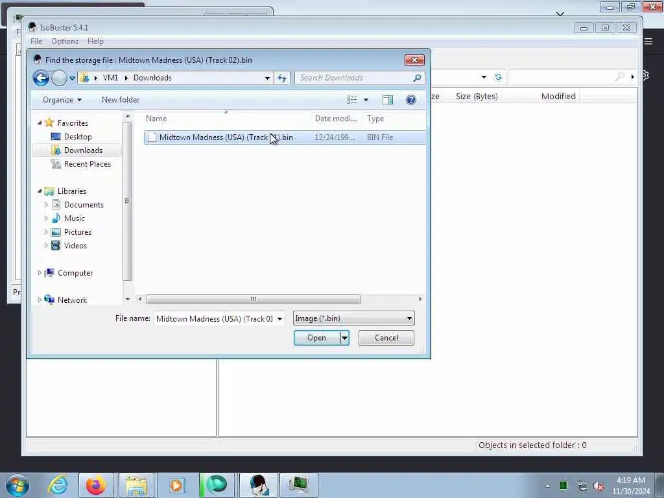Collapse the Favorites tree group
664x498 pixels.
(x=40, y=123)
